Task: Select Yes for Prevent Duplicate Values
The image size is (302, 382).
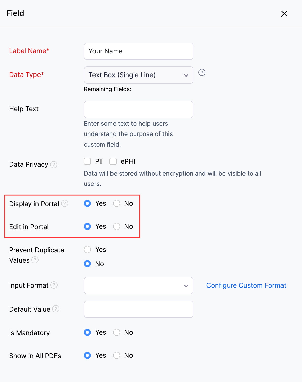Action: coord(87,250)
